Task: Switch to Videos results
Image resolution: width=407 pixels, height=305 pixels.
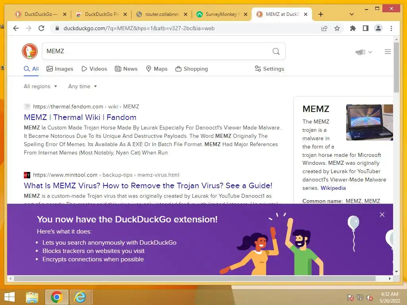Action: point(94,69)
